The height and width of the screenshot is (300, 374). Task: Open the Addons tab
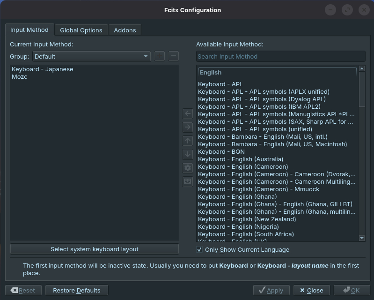click(x=125, y=30)
